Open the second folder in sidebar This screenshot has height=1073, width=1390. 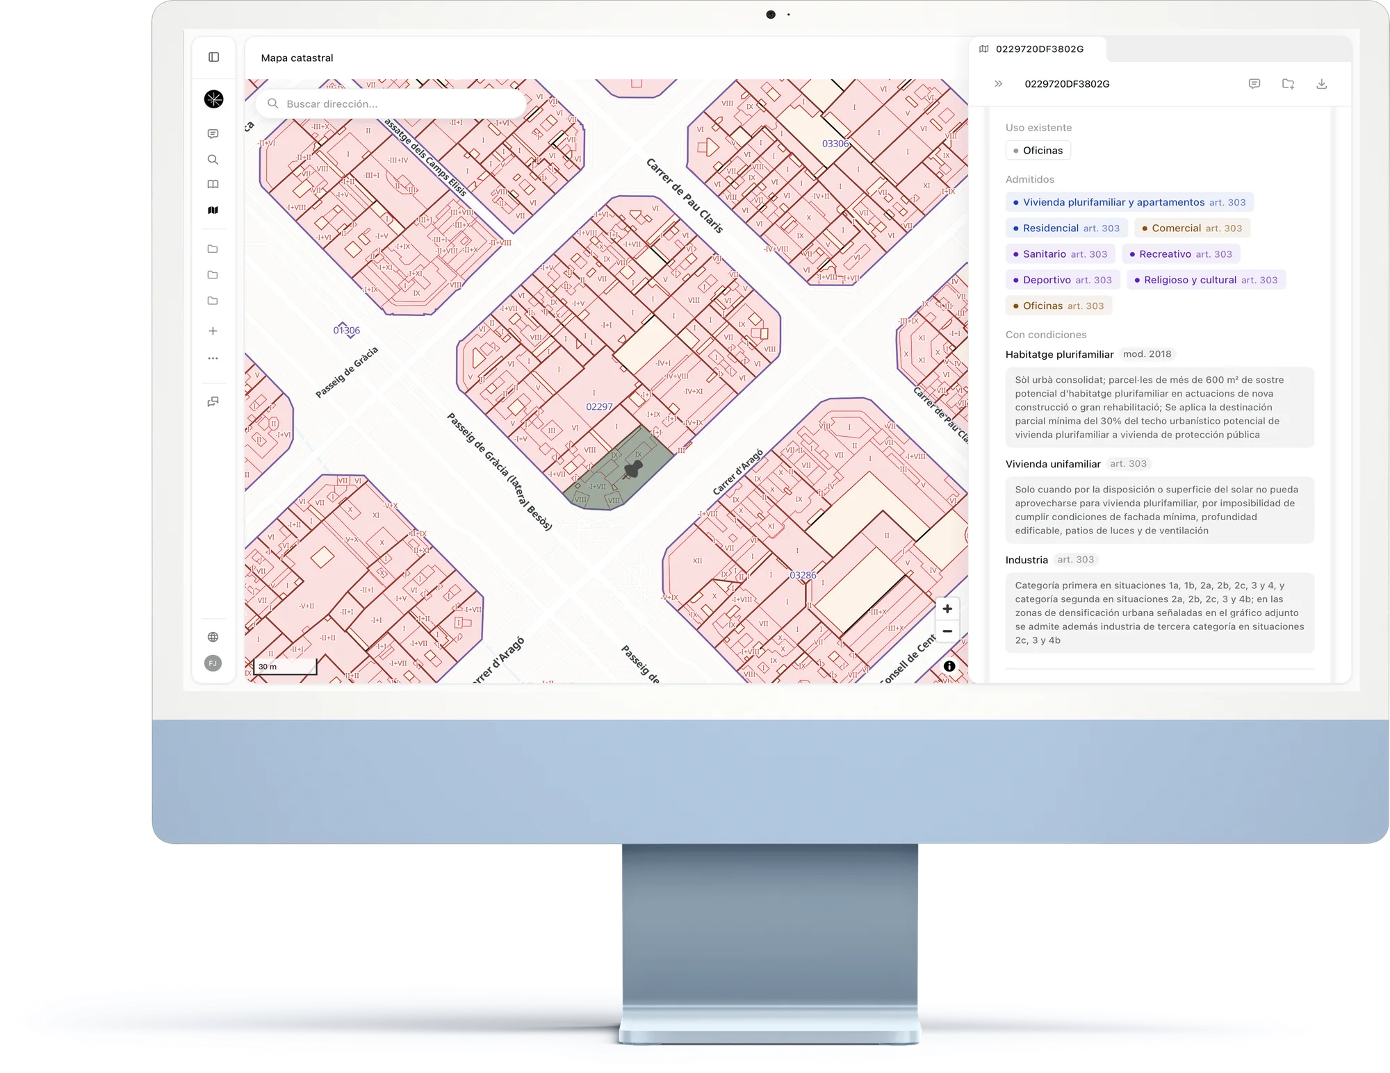(x=213, y=275)
